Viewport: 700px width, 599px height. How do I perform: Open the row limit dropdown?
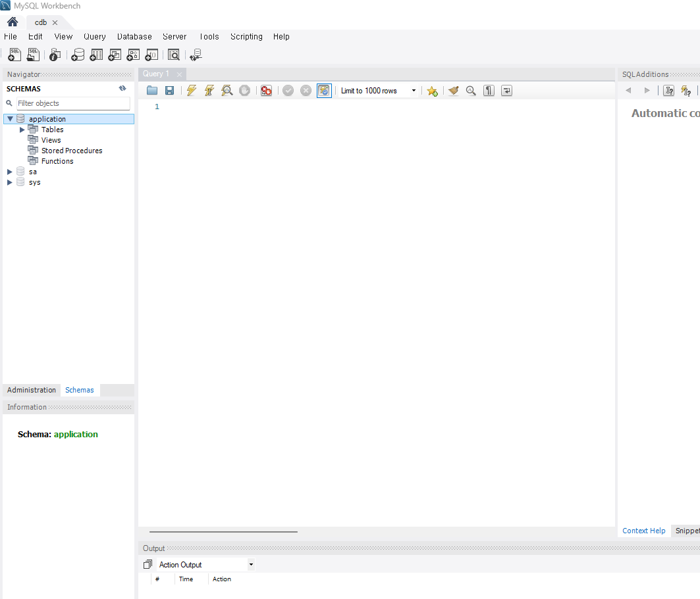click(414, 91)
